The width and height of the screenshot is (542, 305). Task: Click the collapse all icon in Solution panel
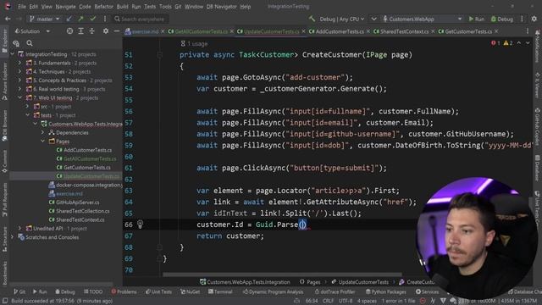(x=91, y=31)
